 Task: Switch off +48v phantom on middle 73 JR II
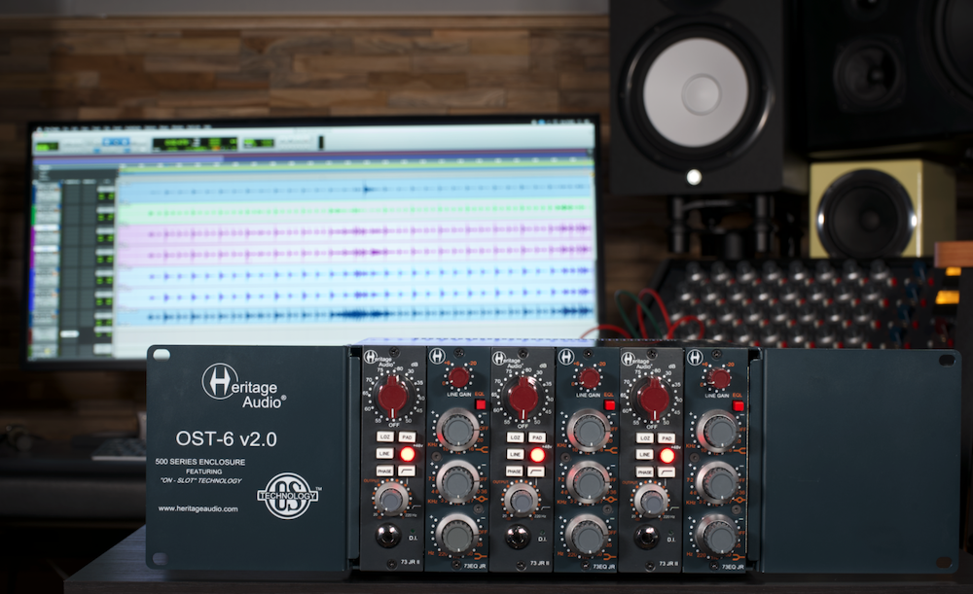(537, 455)
